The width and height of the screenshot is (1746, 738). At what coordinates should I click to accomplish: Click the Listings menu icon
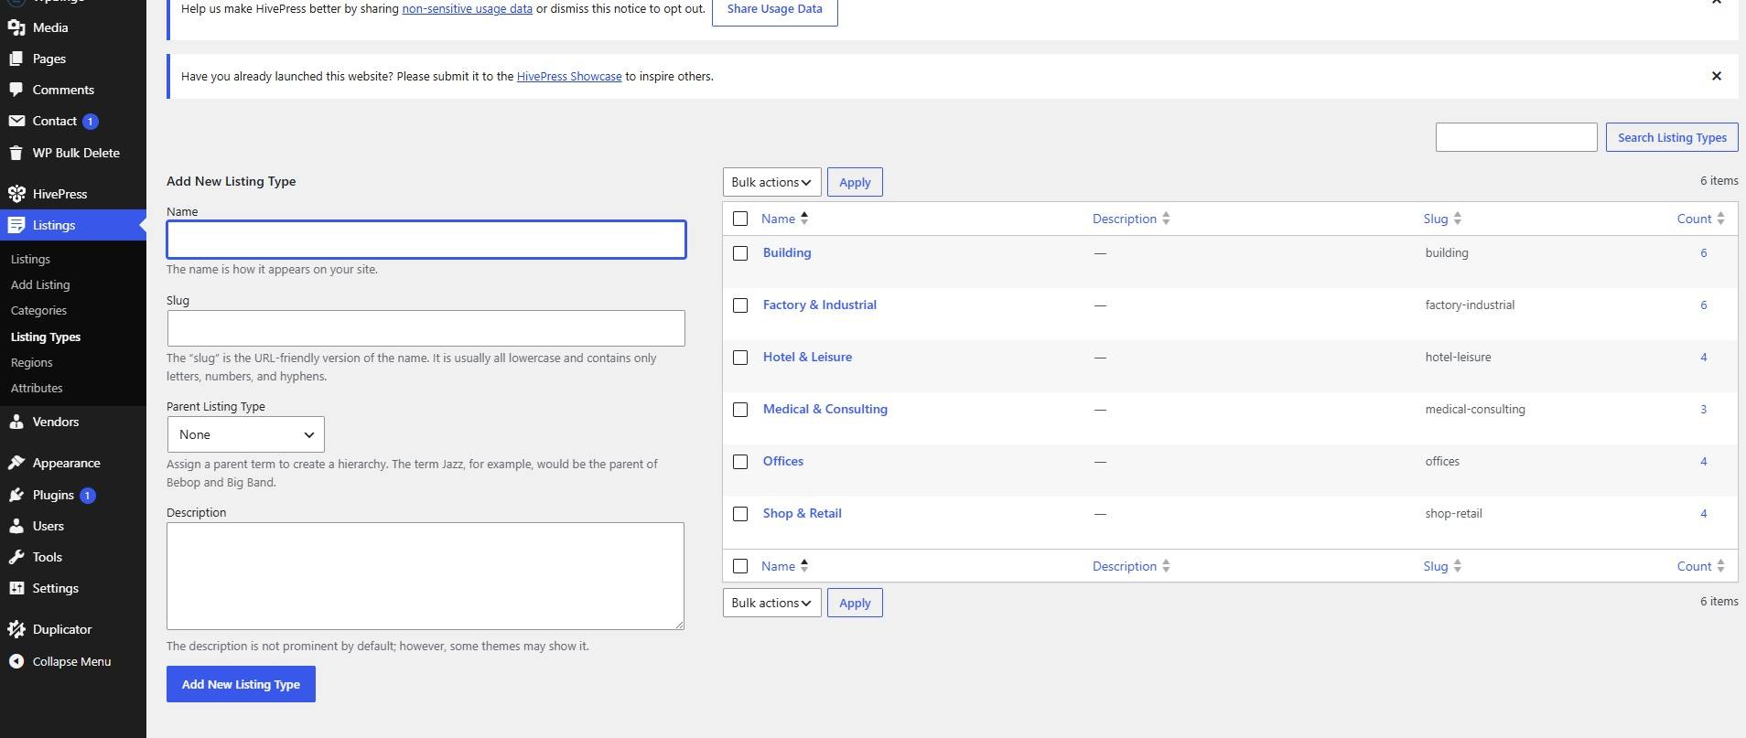point(16,225)
